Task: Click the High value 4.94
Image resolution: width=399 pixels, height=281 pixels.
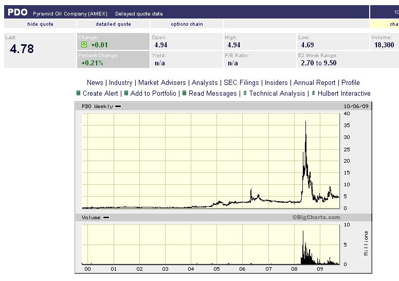Action: (234, 45)
